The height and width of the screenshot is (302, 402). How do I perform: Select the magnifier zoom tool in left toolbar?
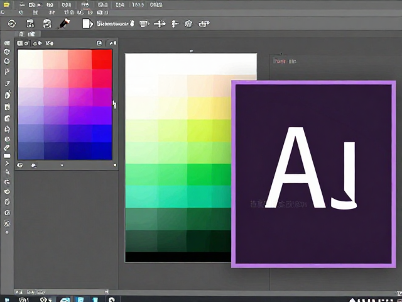point(7,172)
